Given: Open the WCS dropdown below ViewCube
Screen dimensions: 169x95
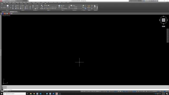Looking at the screenshot, I should click(x=163, y=26).
